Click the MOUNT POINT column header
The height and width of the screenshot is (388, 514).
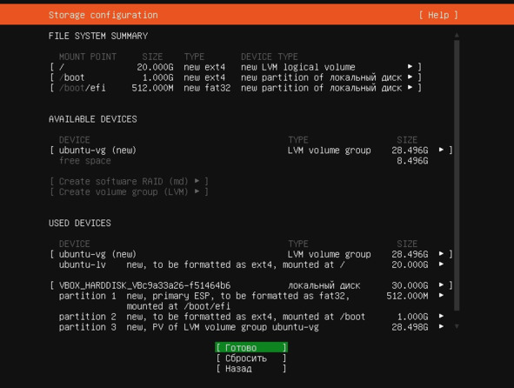88,57
